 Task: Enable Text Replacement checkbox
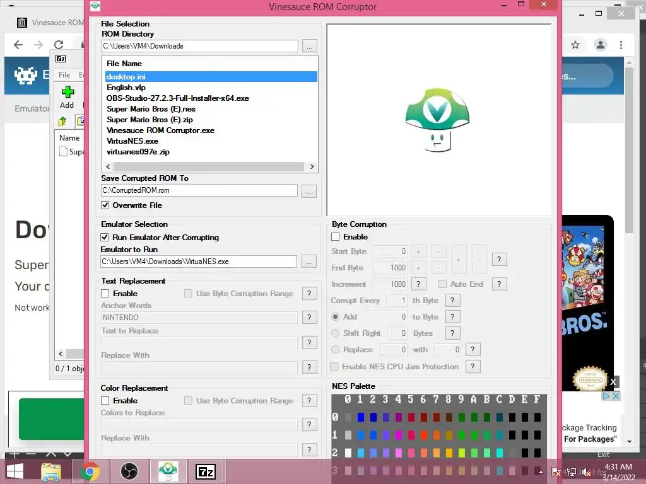click(105, 294)
